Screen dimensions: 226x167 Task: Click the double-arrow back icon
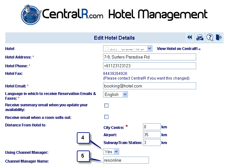pyautogui.click(x=190, y=37)
